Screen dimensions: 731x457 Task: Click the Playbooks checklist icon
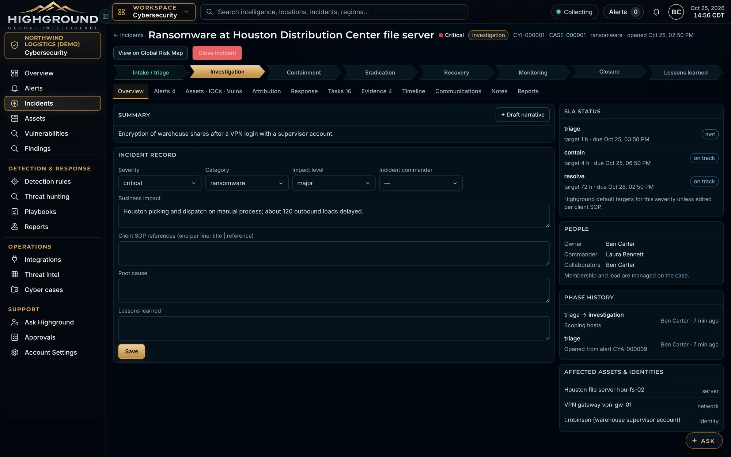click(15, 212)
